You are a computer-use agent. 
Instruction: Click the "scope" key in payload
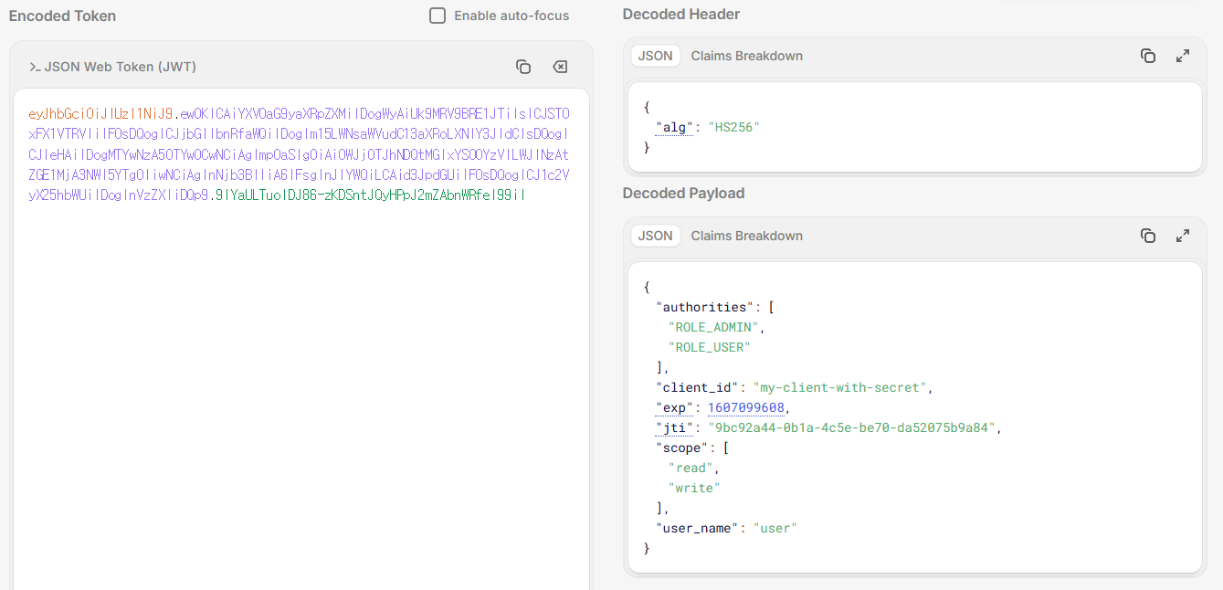point(681,448)
